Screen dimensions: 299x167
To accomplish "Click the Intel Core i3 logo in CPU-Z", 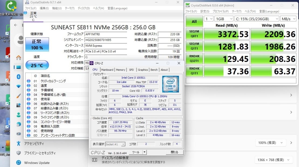I will pyautogui.click(x=171, y=84).
